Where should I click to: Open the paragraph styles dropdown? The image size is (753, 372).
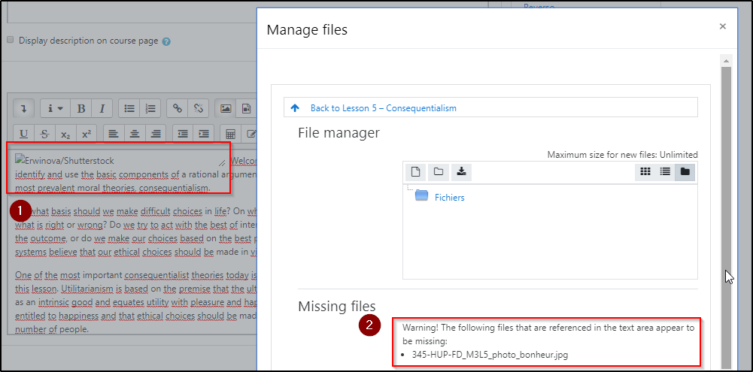click(55, 108)
